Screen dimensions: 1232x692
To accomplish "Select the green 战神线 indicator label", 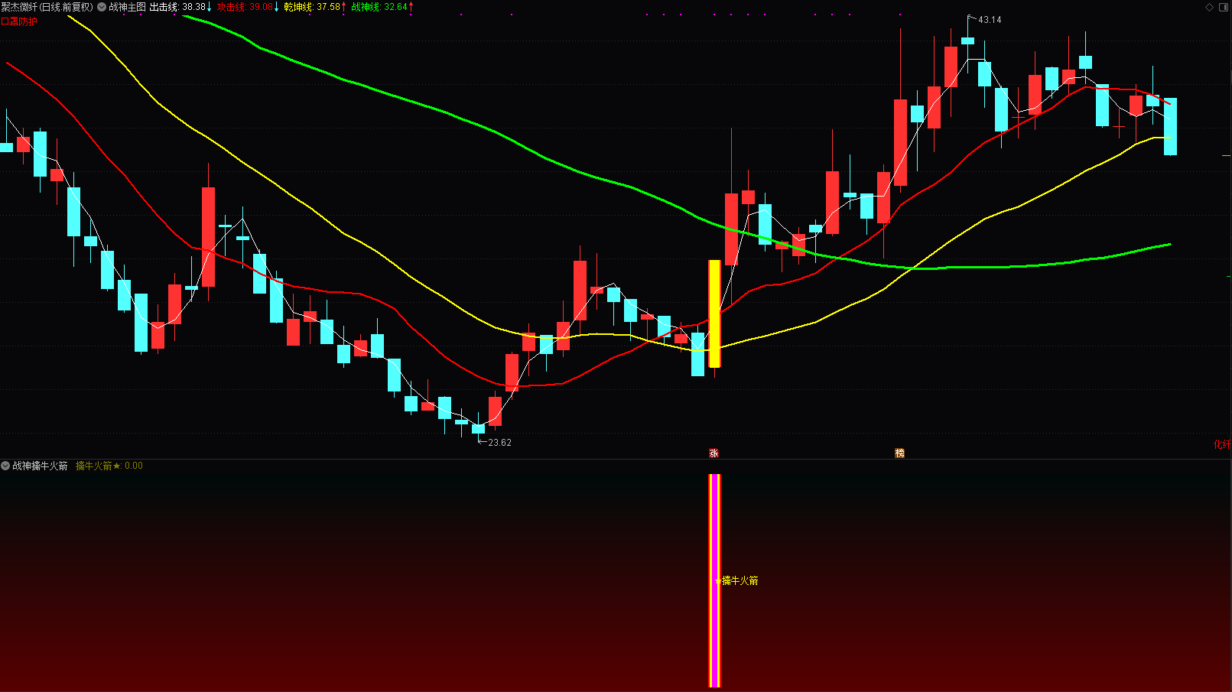I will pyautogui.click(x=382, y=7).
